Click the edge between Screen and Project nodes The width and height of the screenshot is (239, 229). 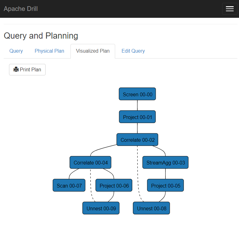137,106
